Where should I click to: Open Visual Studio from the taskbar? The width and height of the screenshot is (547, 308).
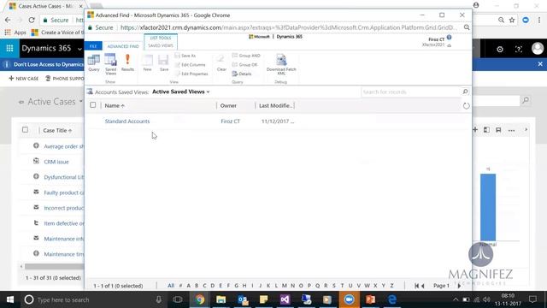(285, 299)
